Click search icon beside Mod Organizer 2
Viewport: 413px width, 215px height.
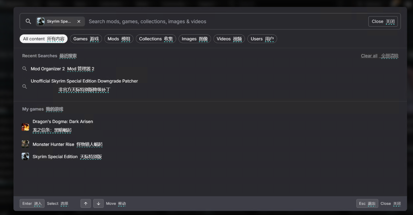(x=25, y=69)
